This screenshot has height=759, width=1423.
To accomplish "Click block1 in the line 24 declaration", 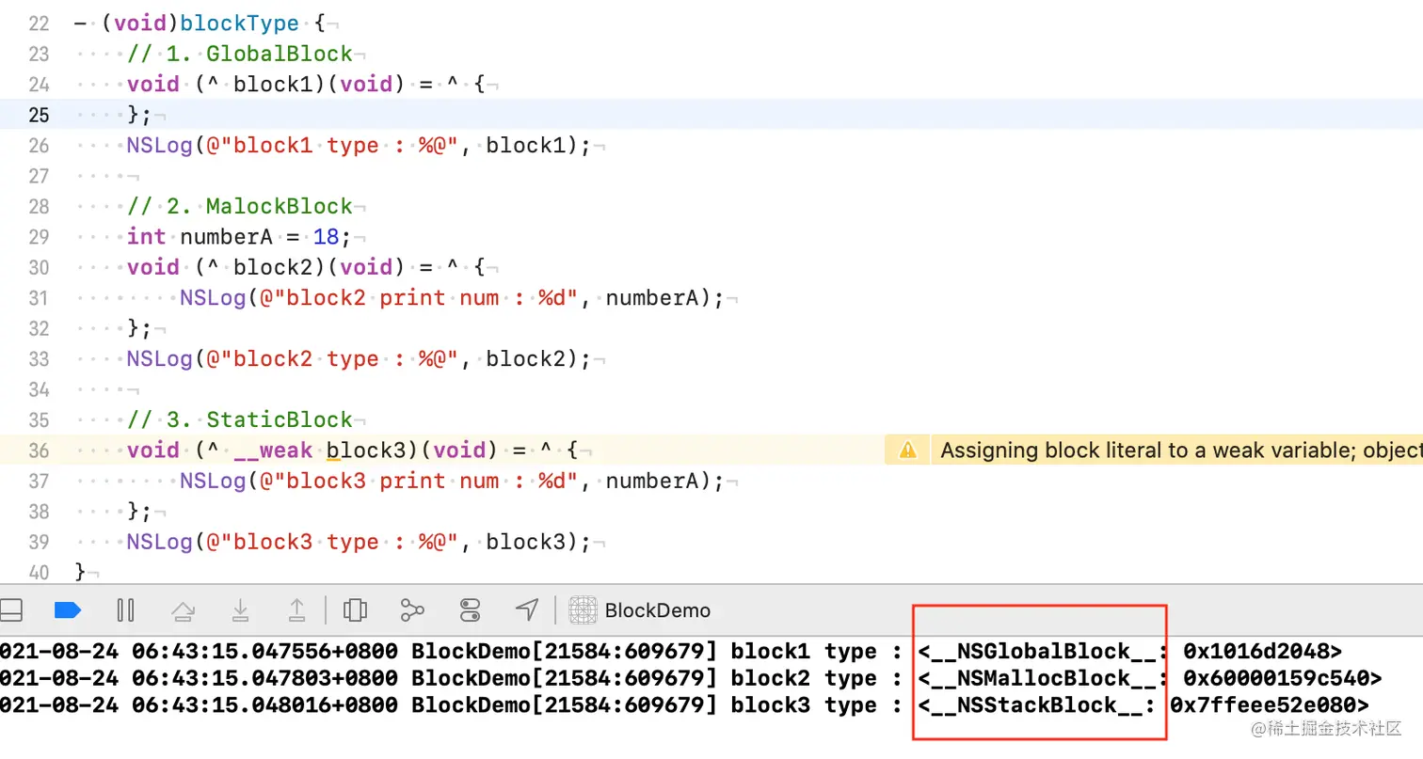I will (x=273, y=85).
